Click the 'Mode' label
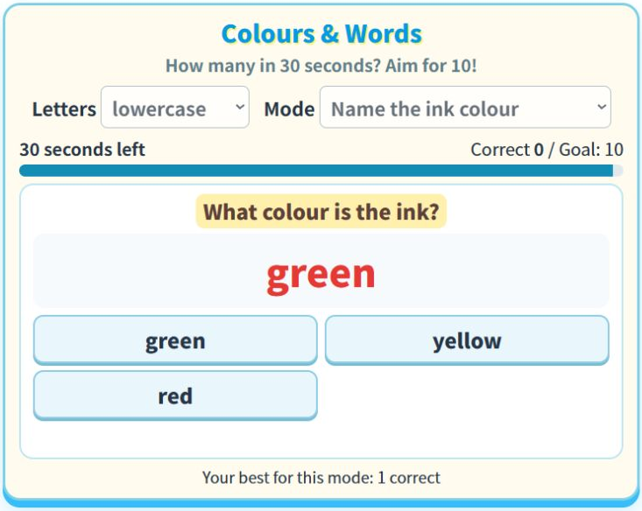The image size is (642, 511). click(290, 109)
